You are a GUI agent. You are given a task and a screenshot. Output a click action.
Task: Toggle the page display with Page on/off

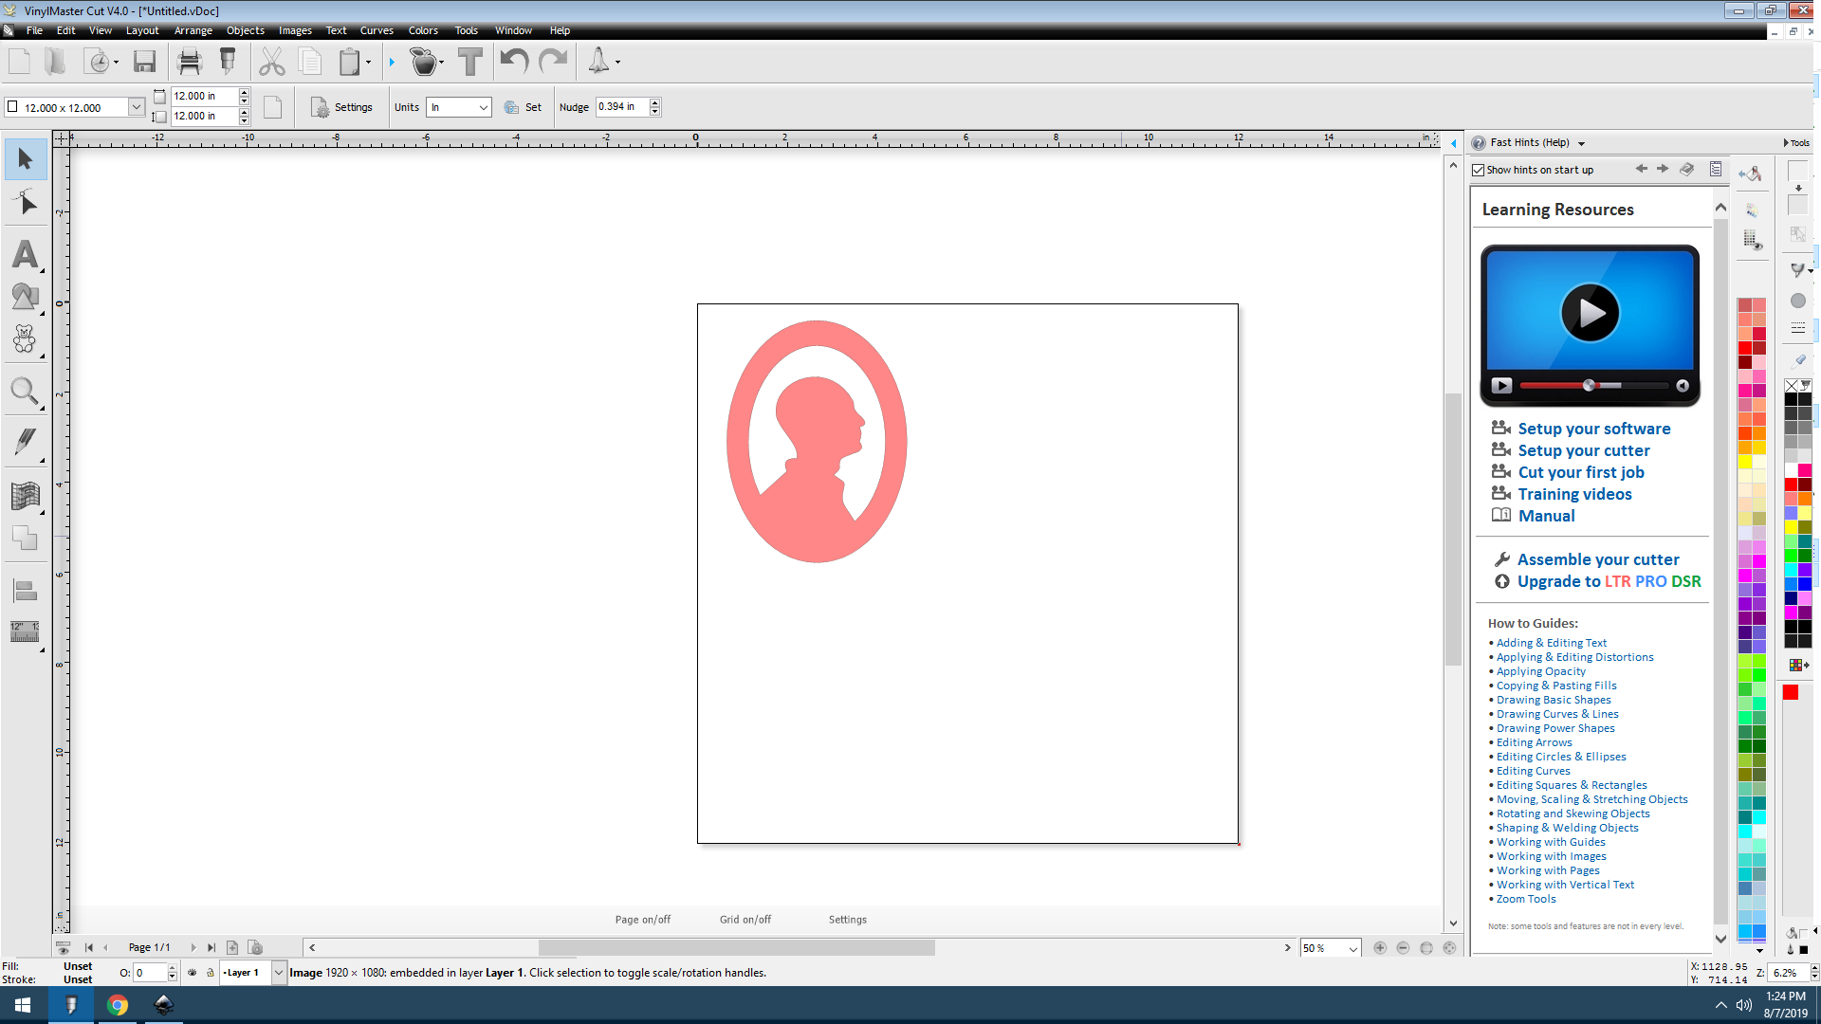pos(642,919)
